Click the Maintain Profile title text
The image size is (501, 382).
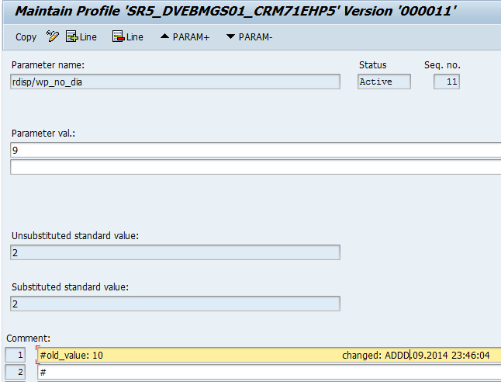[x=235, y=11]
